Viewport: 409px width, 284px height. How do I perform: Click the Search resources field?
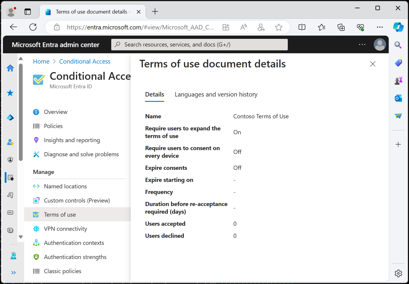pyautogui.click(x=199, y=44)
